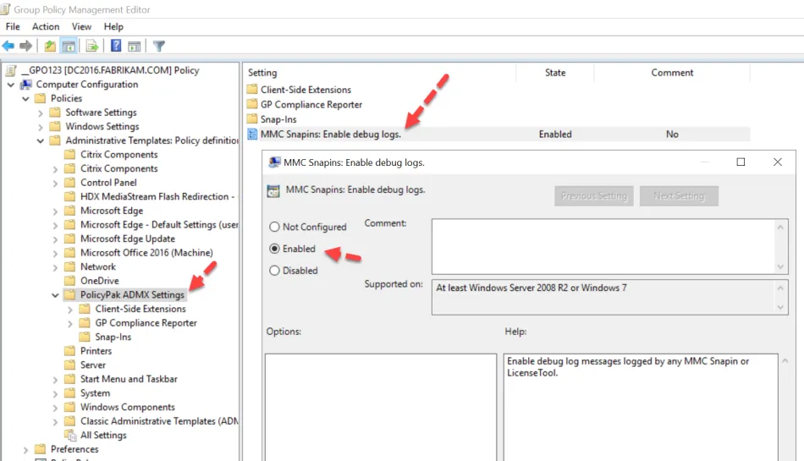Expand the Windows Components tree node
Viewport: 804px width, 461px height.
coord(56,407)
